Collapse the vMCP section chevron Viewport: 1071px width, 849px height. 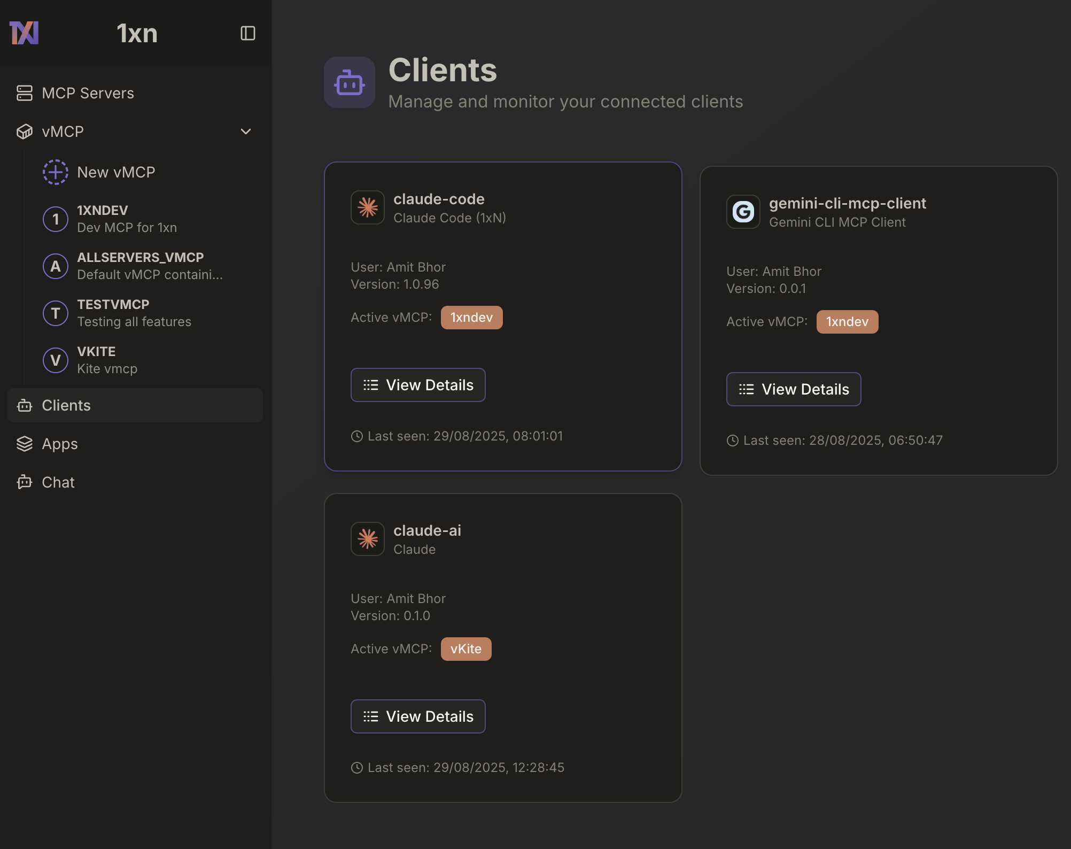(x=246, y=132)
